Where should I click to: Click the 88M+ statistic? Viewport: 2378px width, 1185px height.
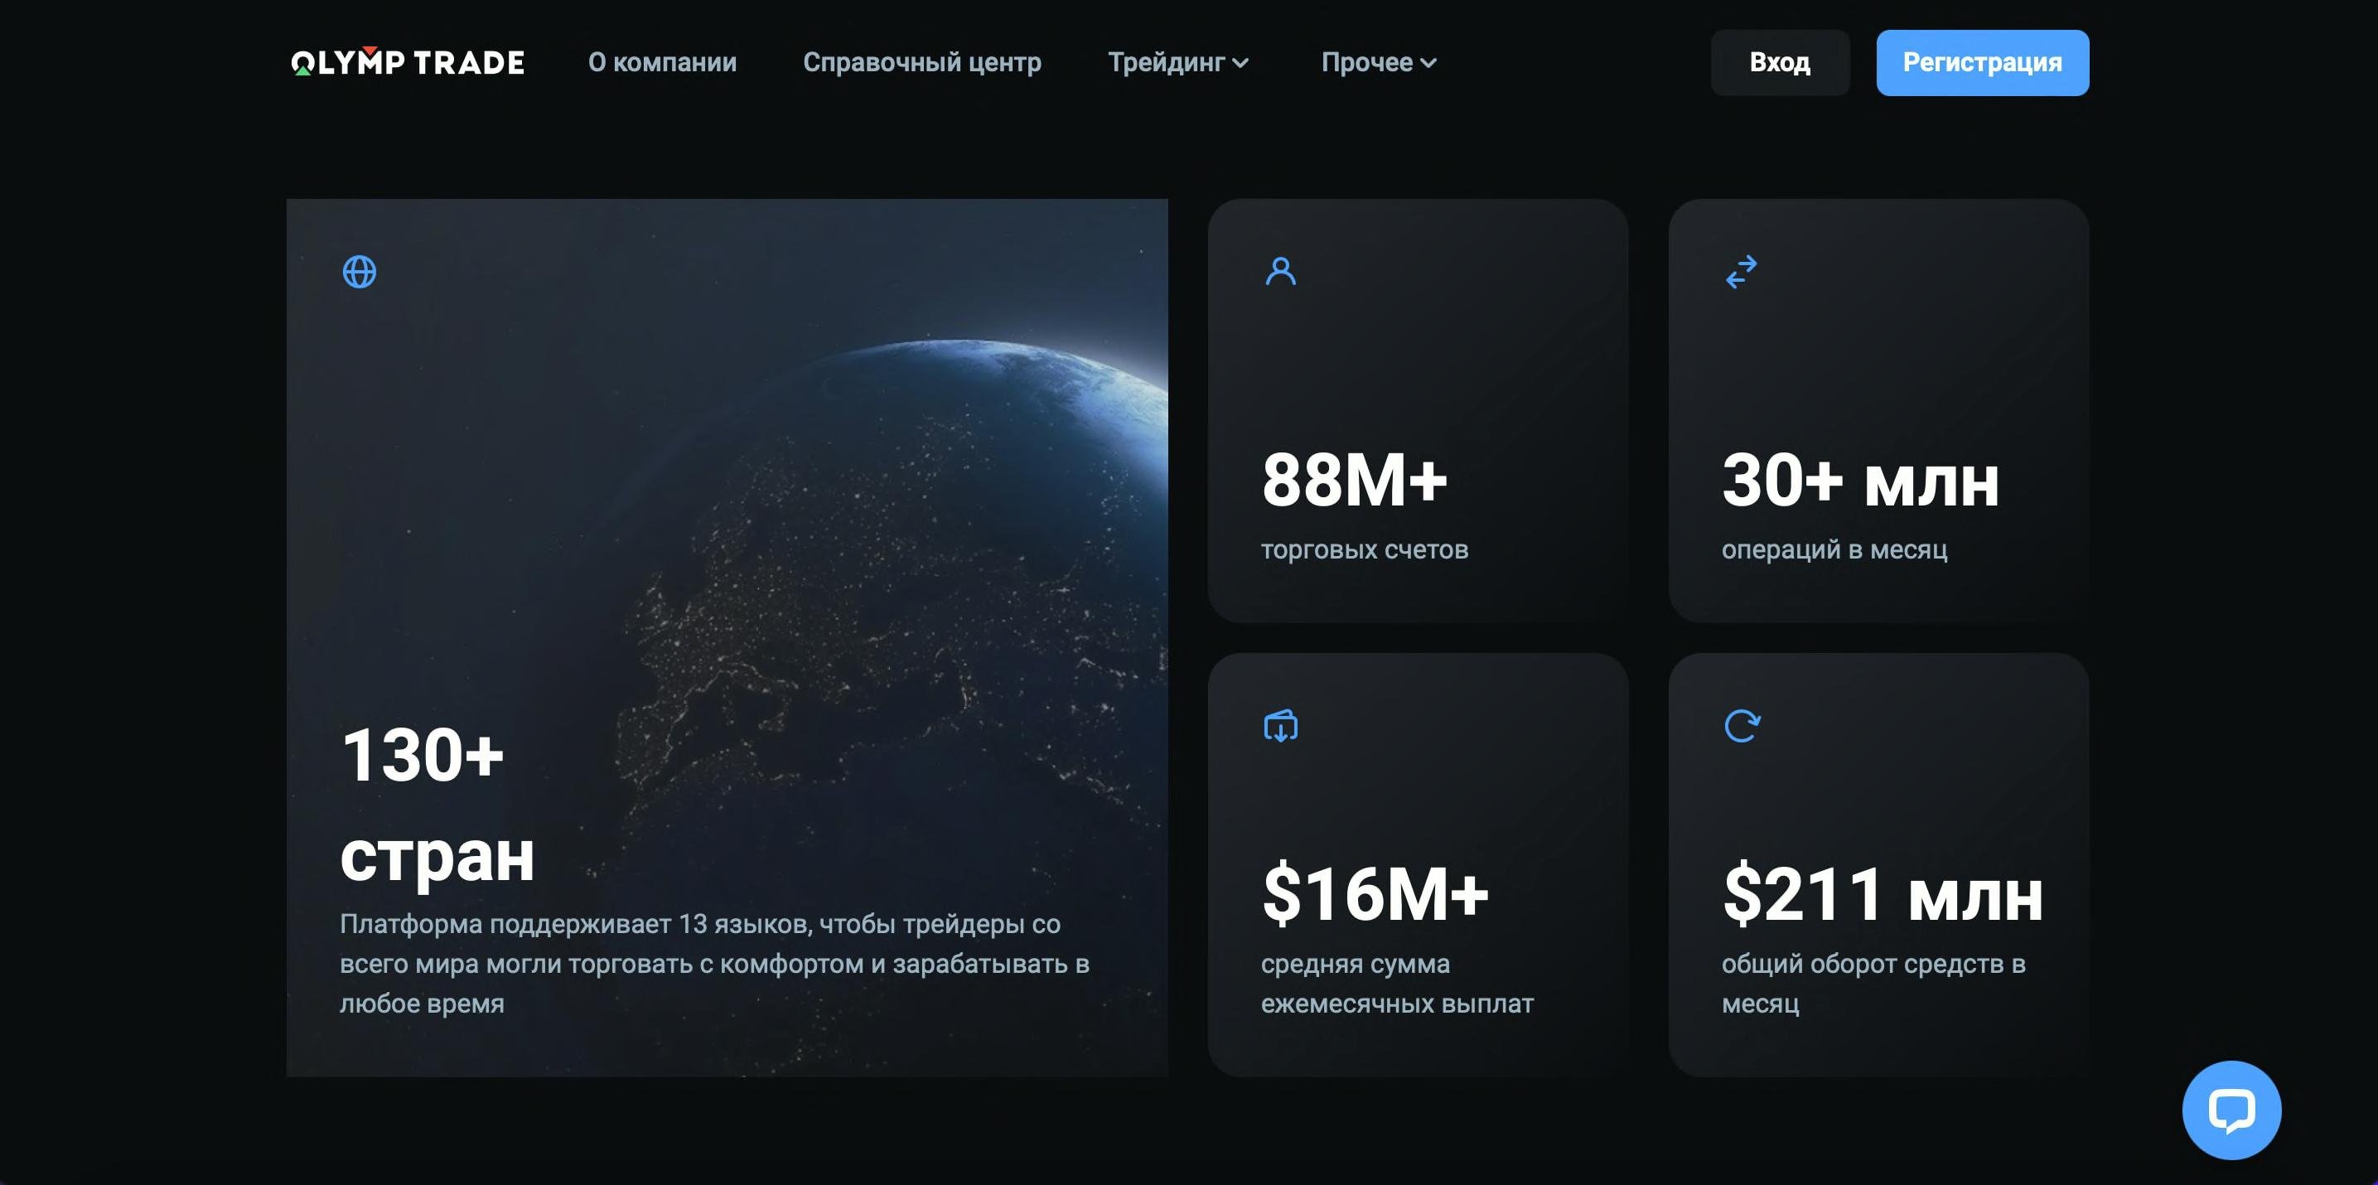click(x=1354, y=480)
